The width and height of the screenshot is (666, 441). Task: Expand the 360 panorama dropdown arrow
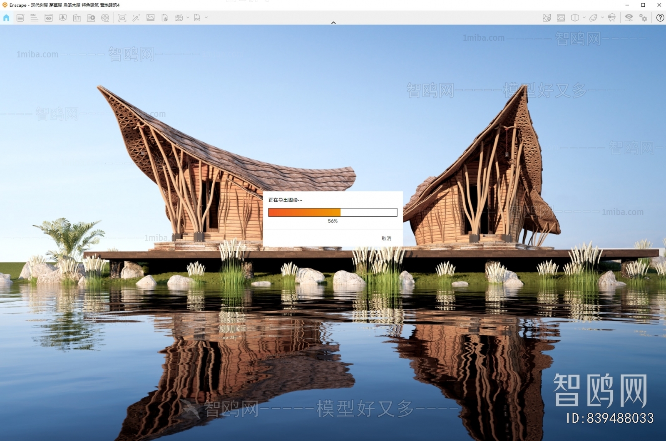[x=188, y=18]
